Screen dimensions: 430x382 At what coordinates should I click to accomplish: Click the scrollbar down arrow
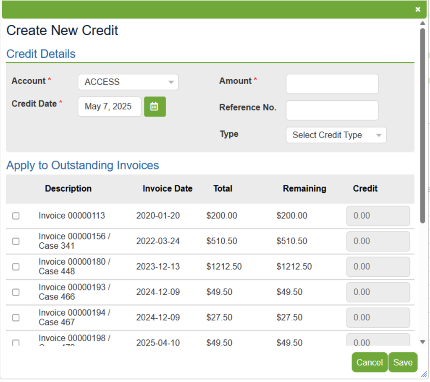tap(422, 342)
